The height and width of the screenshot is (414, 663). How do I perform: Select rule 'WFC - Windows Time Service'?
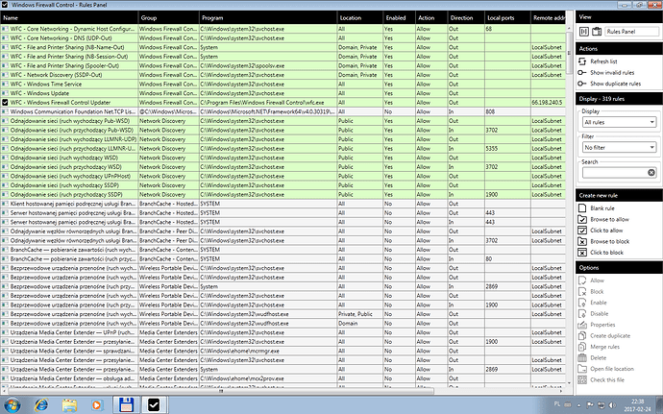click(x=282, y=84)
